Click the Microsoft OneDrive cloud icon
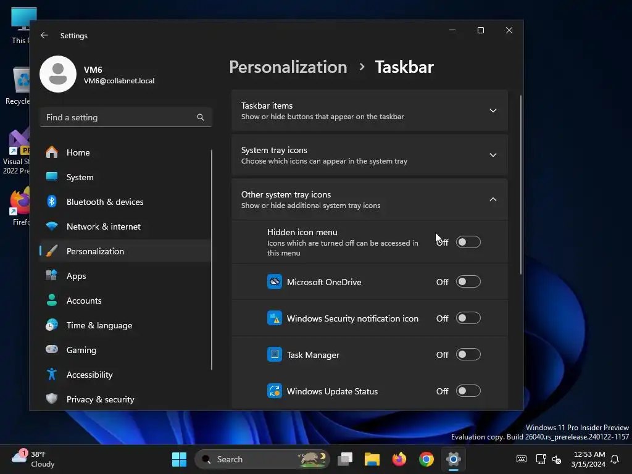The height and width of the screenshot is (474, 632). [275, 281]
